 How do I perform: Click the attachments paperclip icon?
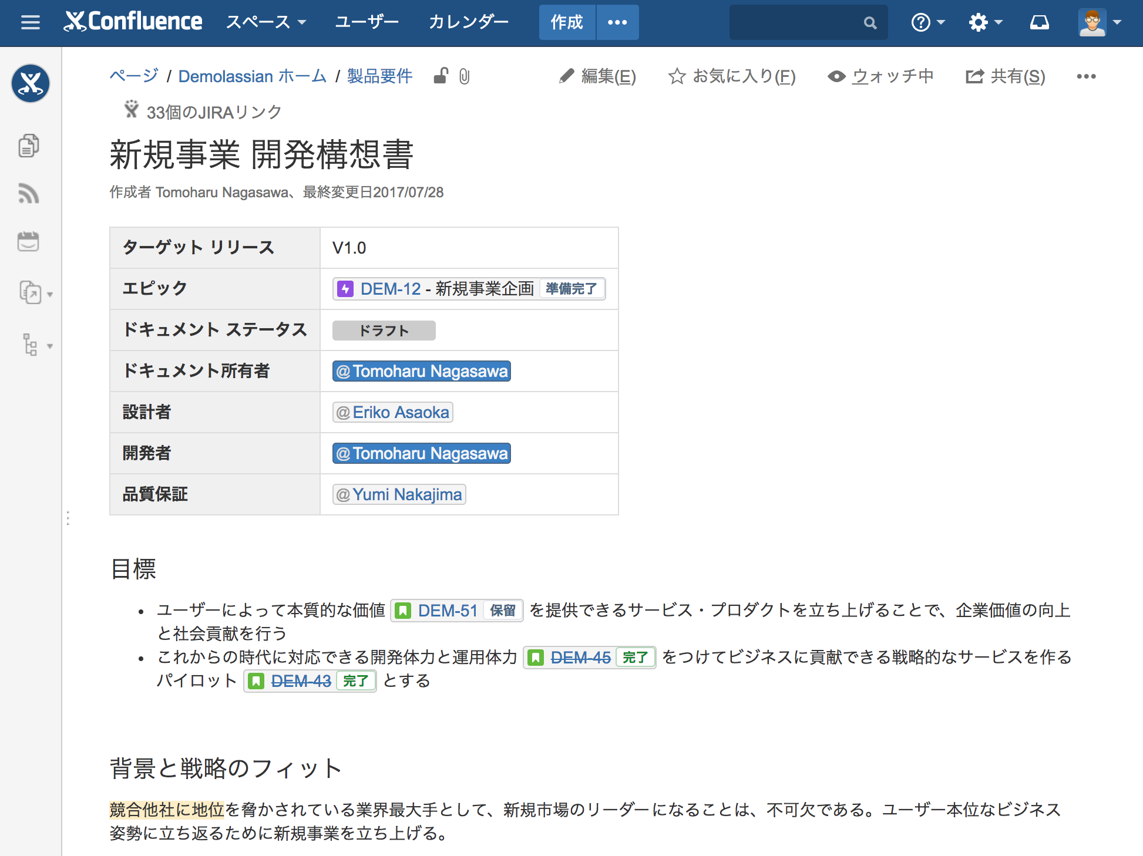click(464, 76)
